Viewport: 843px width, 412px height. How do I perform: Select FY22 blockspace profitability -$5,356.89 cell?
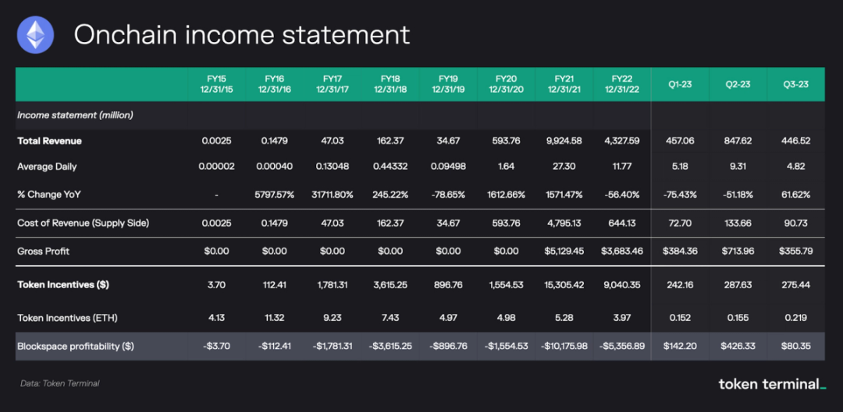point(623,347)
